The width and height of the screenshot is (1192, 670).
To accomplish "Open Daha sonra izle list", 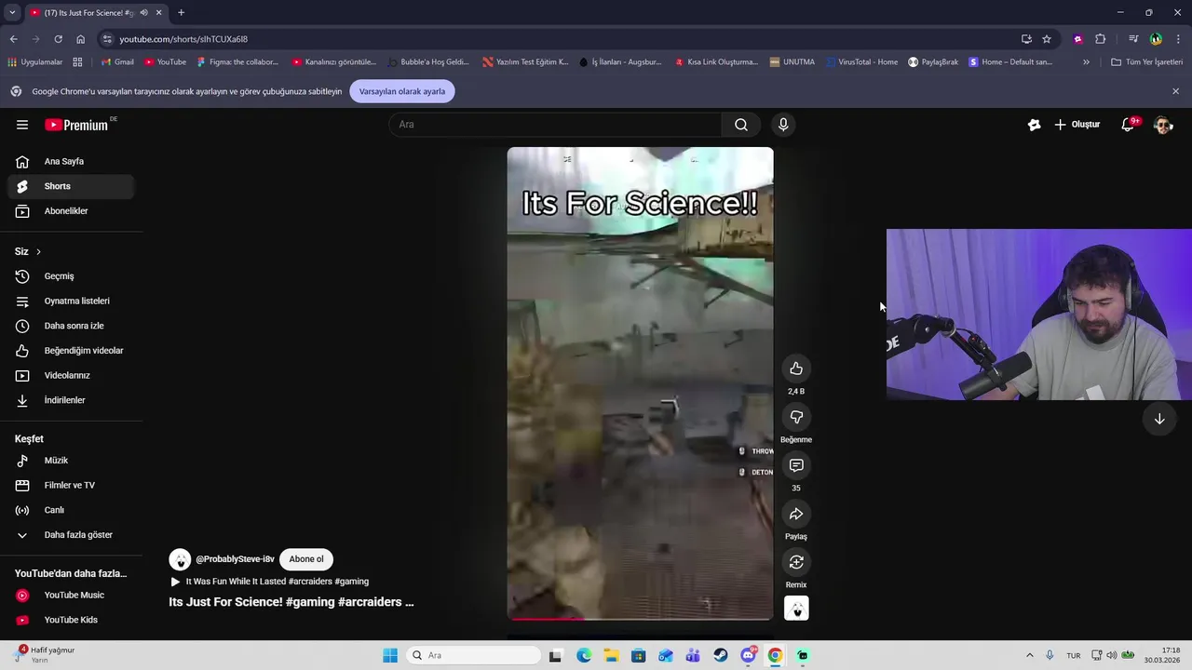I will pos(71,326).
